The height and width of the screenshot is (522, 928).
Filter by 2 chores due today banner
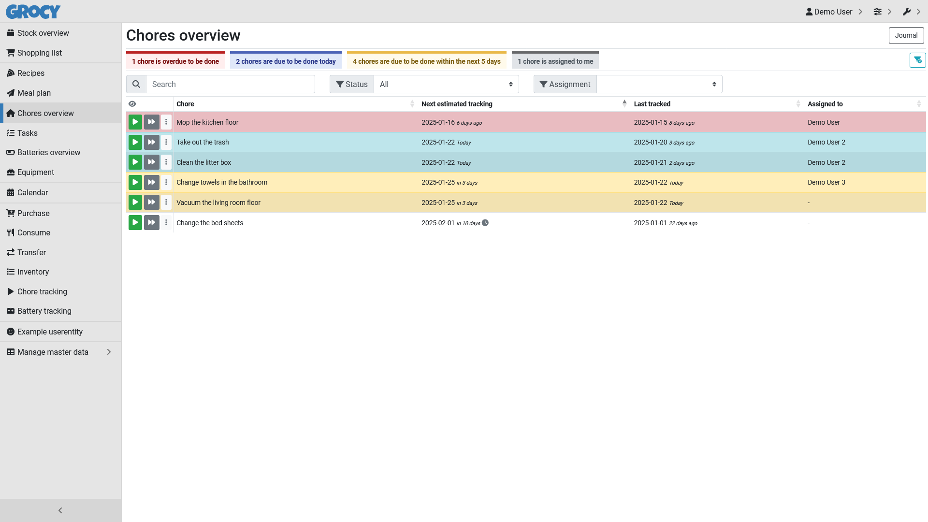click(286, 61)
